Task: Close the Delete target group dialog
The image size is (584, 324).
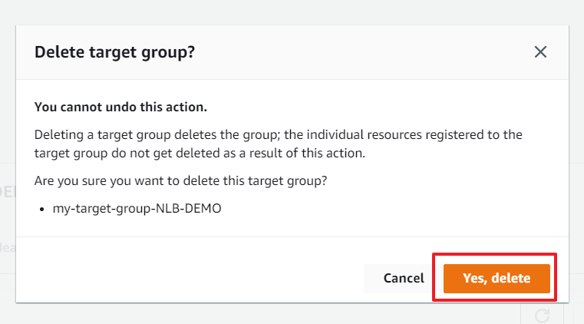Action: pyautogui.click(x=540, y=52)
